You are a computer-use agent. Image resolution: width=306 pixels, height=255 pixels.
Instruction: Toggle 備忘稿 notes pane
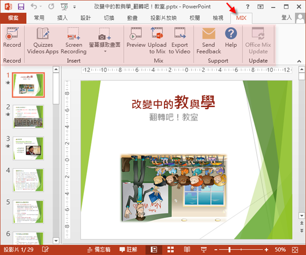coord(99,250)
